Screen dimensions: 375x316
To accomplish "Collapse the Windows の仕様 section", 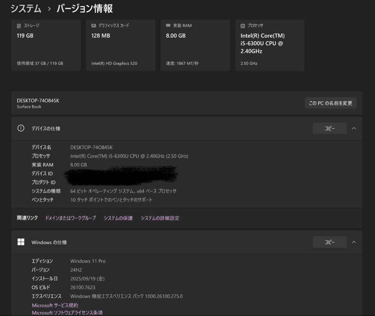I will [x=354, y=242].
